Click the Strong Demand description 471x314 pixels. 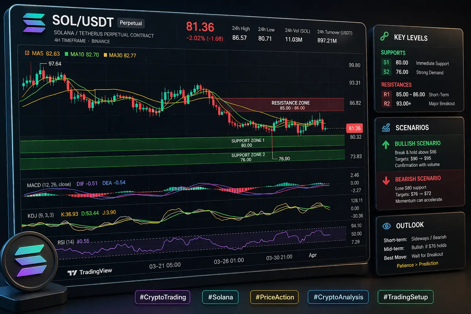pos(430,73)
